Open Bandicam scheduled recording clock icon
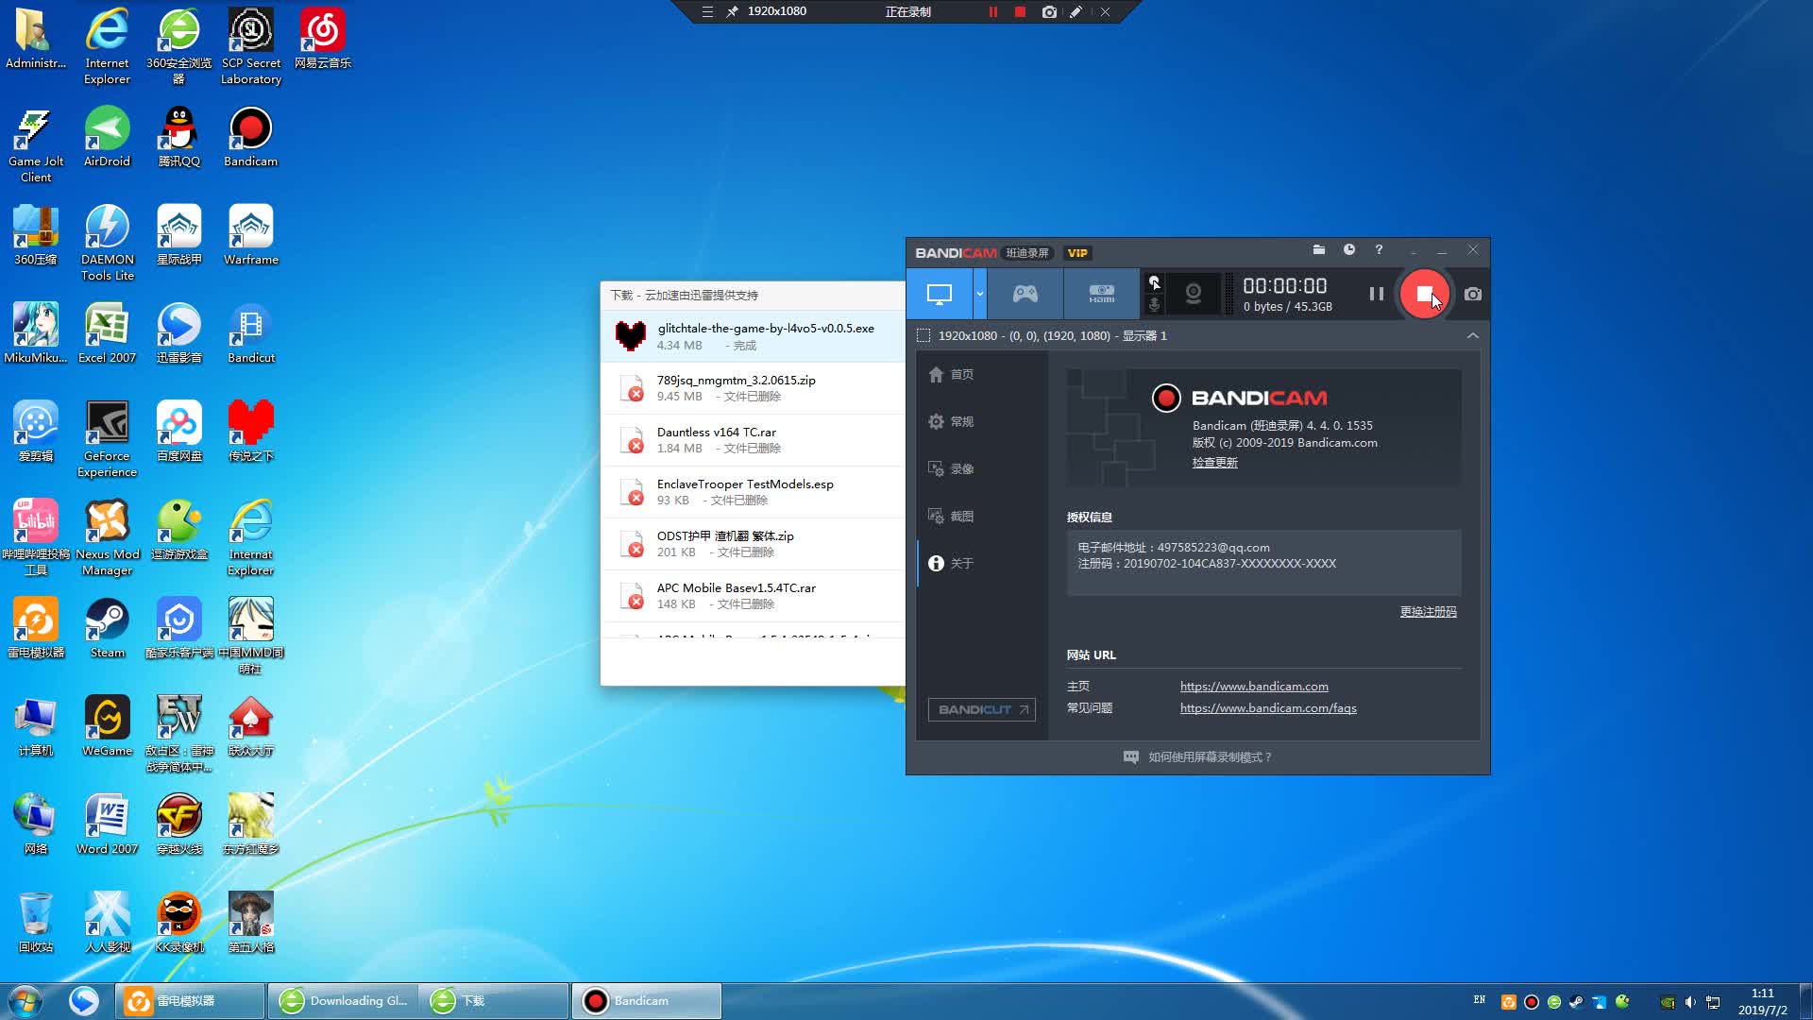The height and width of the screenshot is (1020, 1813). [1349, 250]
